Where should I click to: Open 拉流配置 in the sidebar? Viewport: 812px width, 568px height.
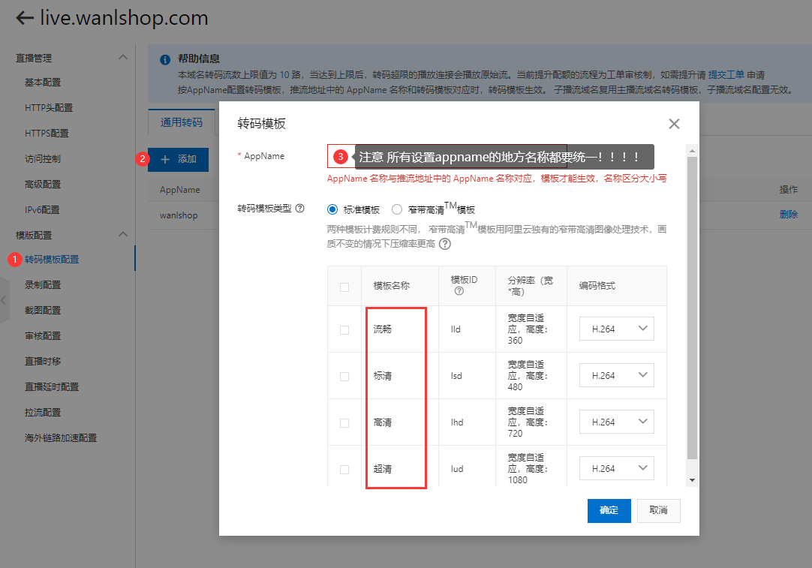point(43,413)
